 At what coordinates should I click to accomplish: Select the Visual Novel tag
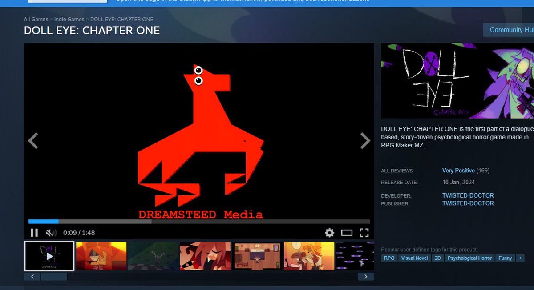coord(414,258)
